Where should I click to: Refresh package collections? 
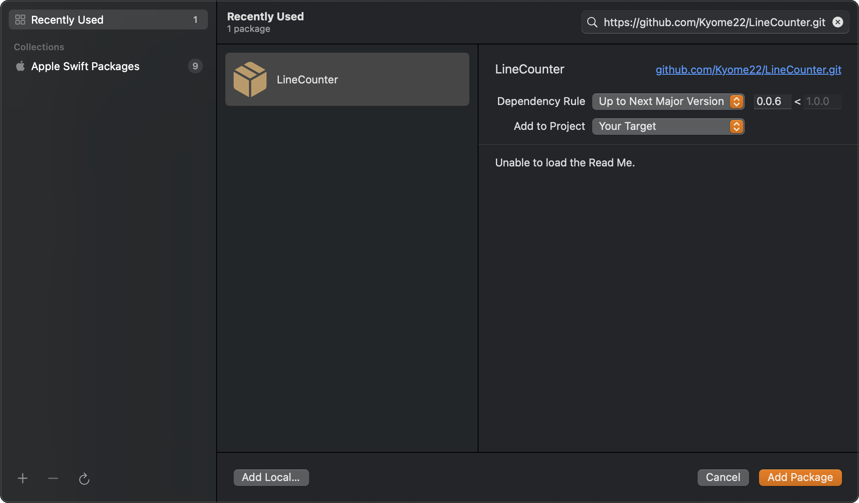tap(84, 479)
